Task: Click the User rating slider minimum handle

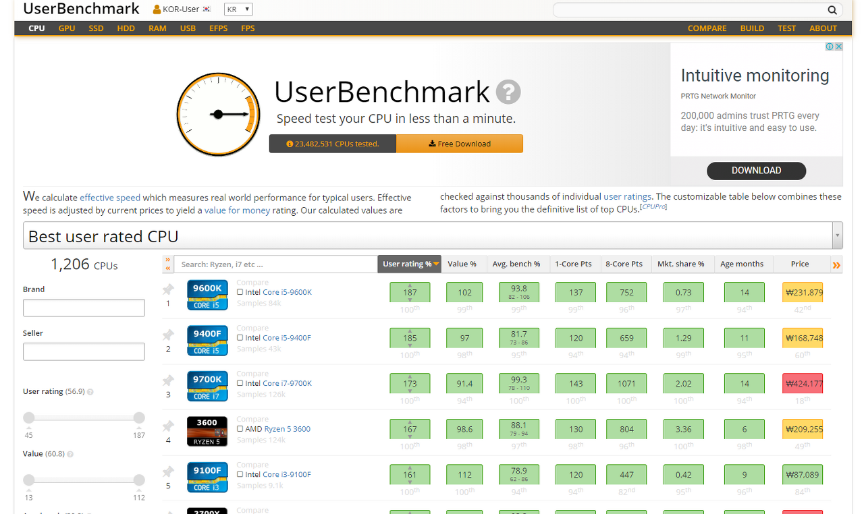Action: pos(29,418)
